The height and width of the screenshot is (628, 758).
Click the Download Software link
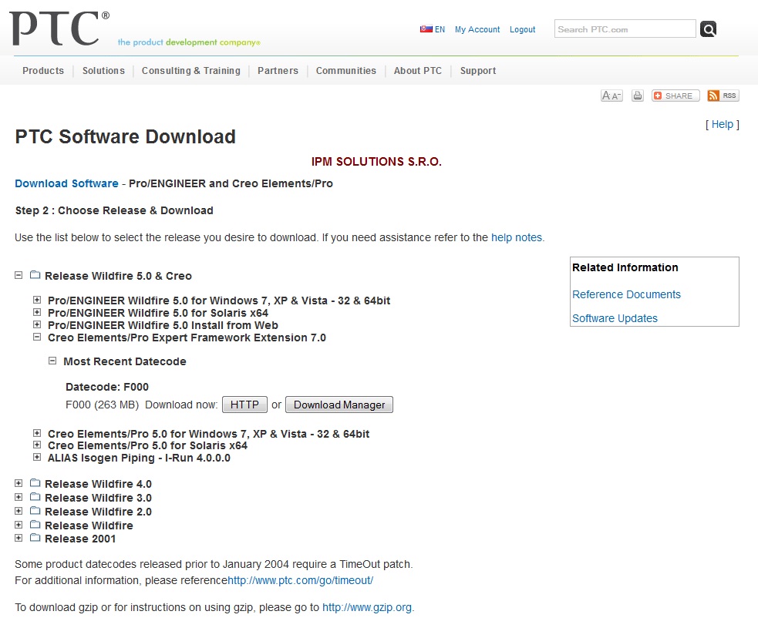pyautogui.click(x=67, y=183)
